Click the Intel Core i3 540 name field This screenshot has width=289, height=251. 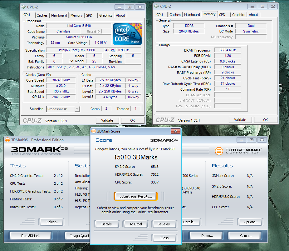click(x=79, y=26)
